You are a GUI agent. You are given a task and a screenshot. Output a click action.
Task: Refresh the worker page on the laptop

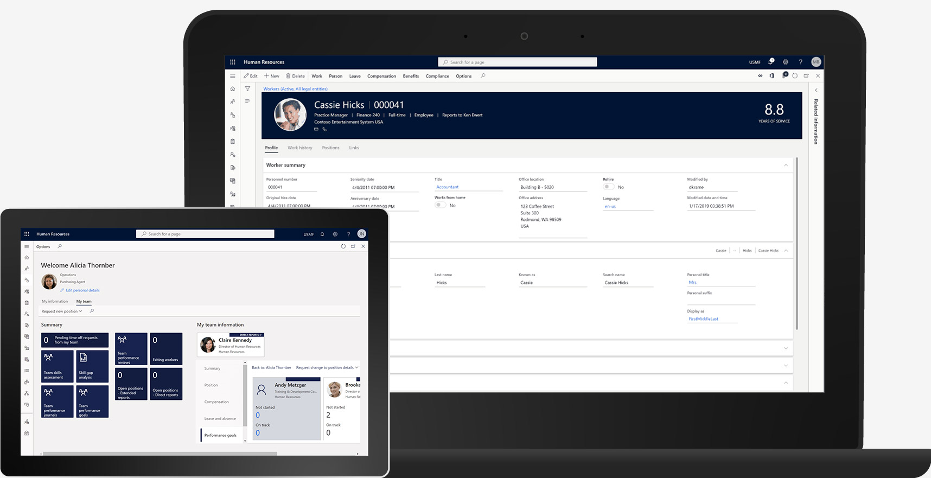pos(795,76)
